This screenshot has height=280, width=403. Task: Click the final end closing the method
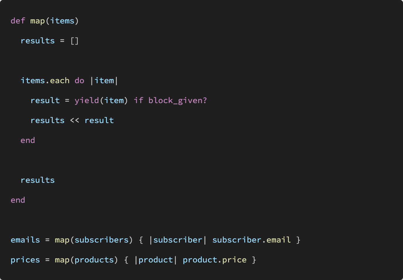click(x=18, y=200)
